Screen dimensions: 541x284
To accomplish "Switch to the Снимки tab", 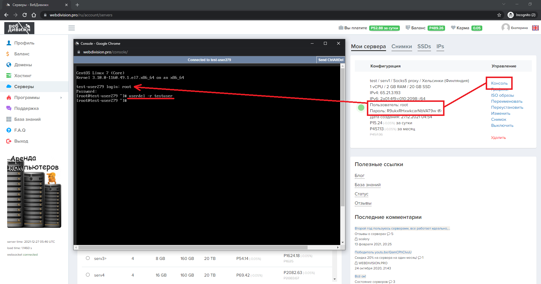I will 402,46.
